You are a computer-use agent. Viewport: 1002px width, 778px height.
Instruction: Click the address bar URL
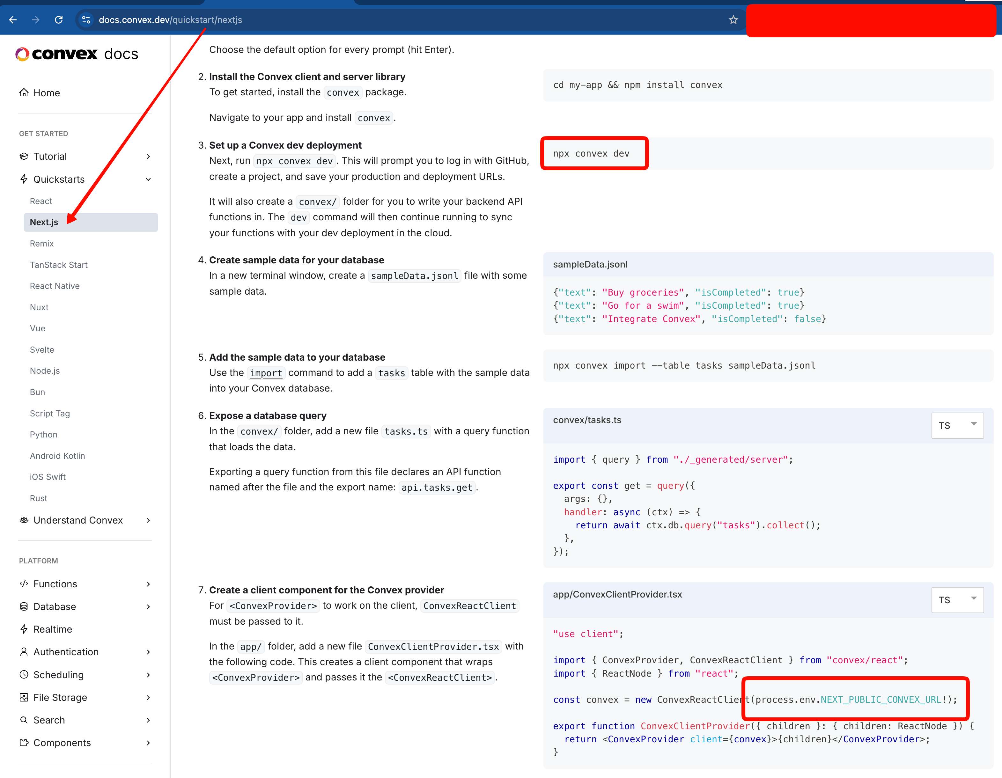(170, 20)
